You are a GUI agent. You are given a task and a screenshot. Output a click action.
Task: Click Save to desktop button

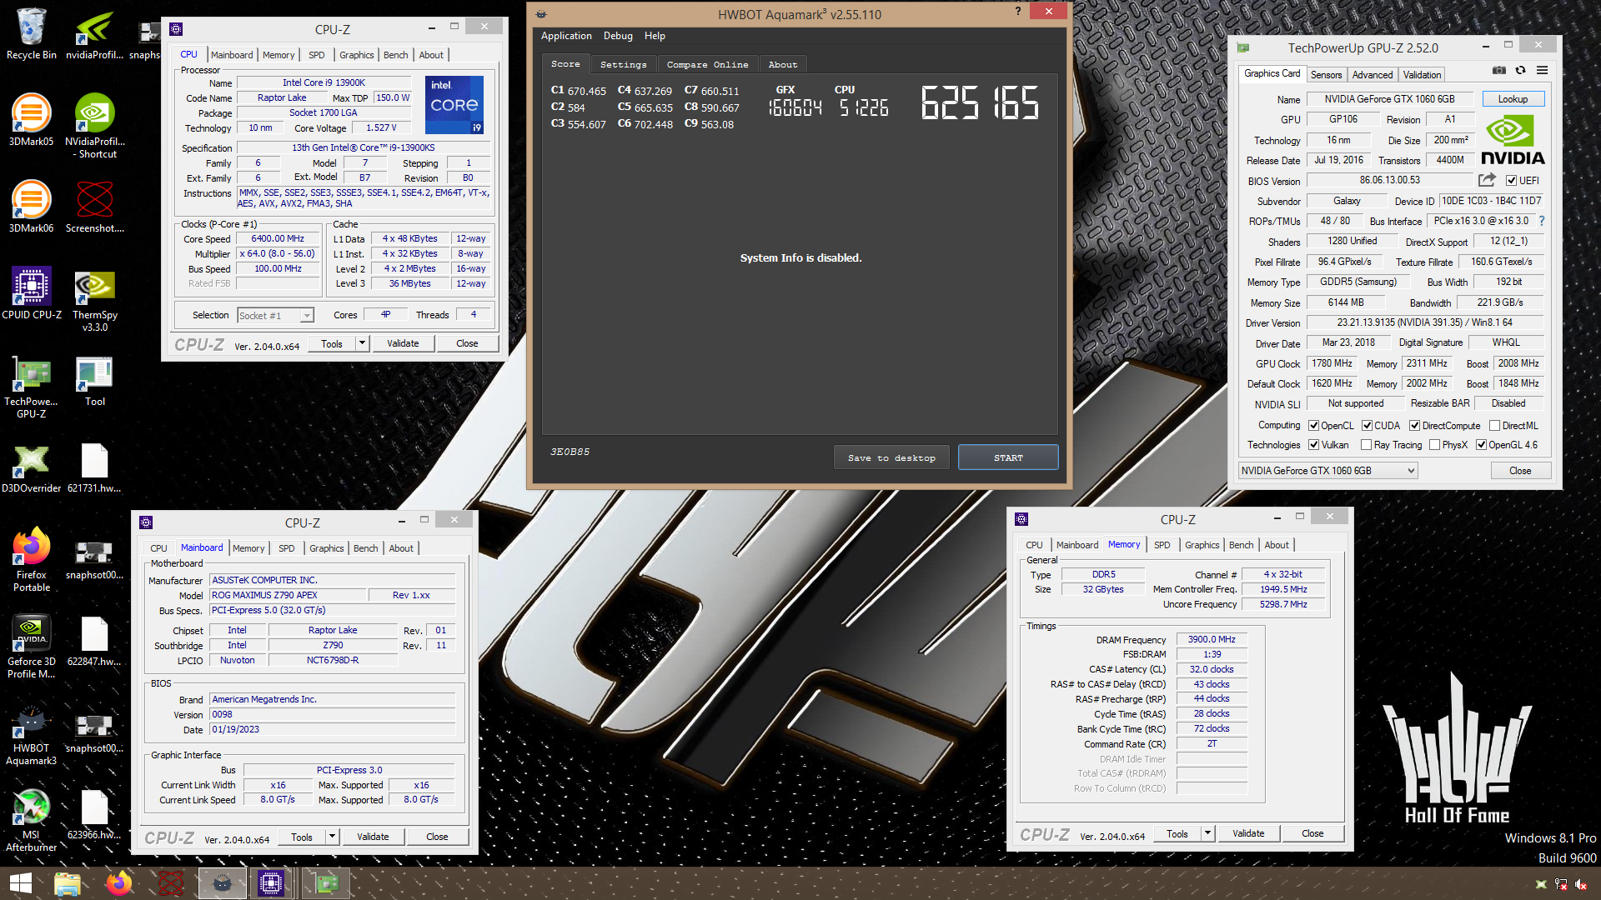pos(891,457)
